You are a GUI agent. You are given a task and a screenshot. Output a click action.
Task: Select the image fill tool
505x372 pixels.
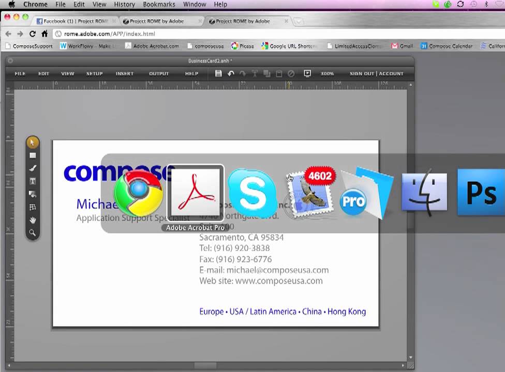(x=33, y=194)
